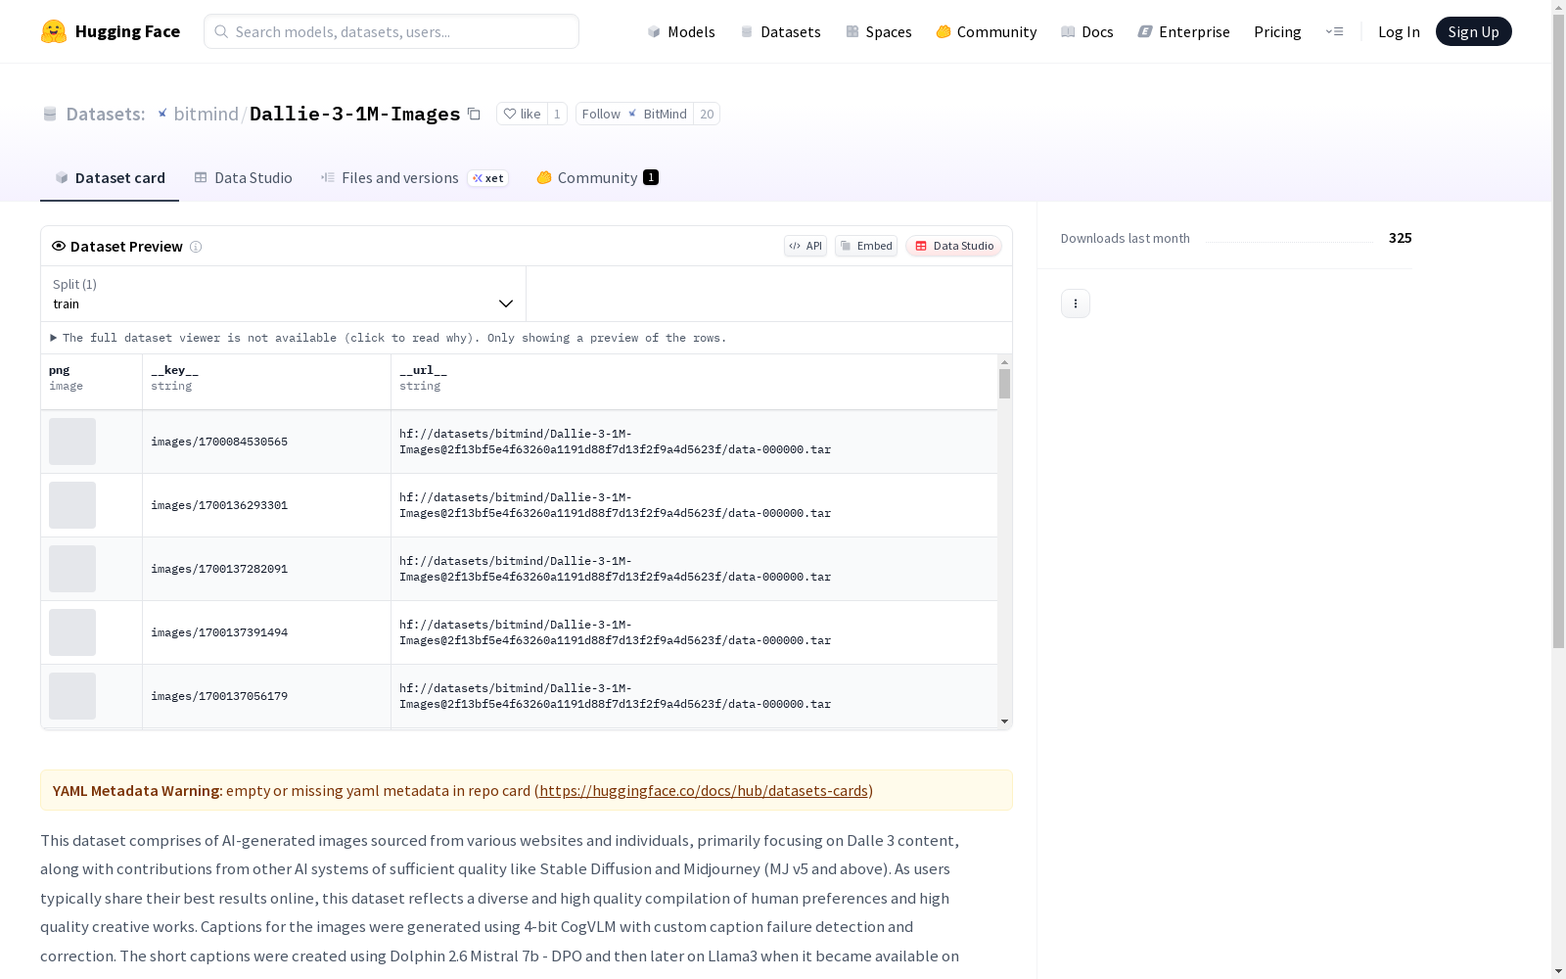Follow the BitMind organization
The width and height of the screenshot is (1566, 979).
634,114
